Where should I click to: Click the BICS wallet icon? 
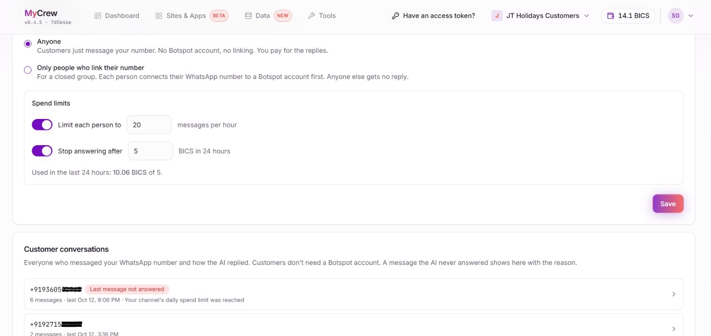pyautogui.click(x=611, y=16)
